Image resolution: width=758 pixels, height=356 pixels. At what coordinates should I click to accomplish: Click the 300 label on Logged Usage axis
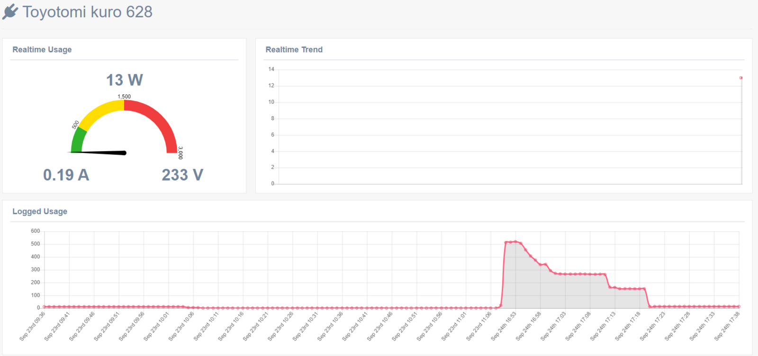[36, 270]
